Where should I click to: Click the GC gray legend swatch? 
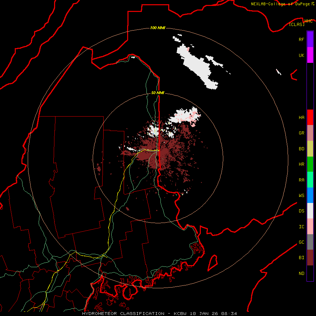[310, 242]
